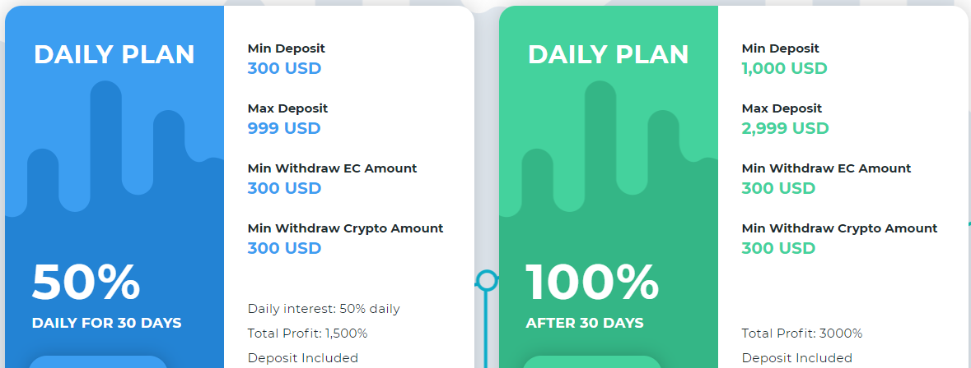
Task: Click the DAILY FOR 30 DAYS label
Action: 106,323
